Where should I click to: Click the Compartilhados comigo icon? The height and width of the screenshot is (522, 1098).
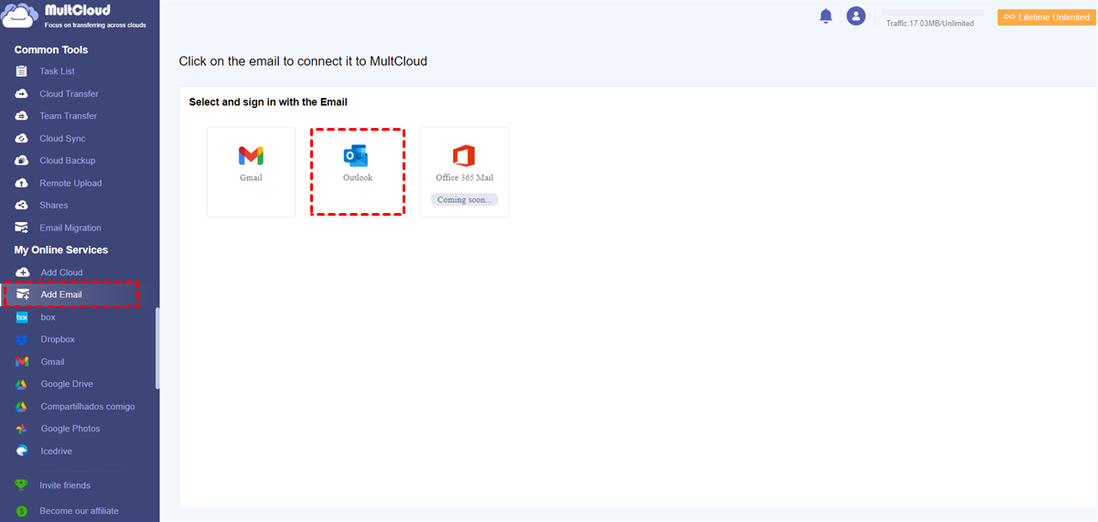point(22,407)
